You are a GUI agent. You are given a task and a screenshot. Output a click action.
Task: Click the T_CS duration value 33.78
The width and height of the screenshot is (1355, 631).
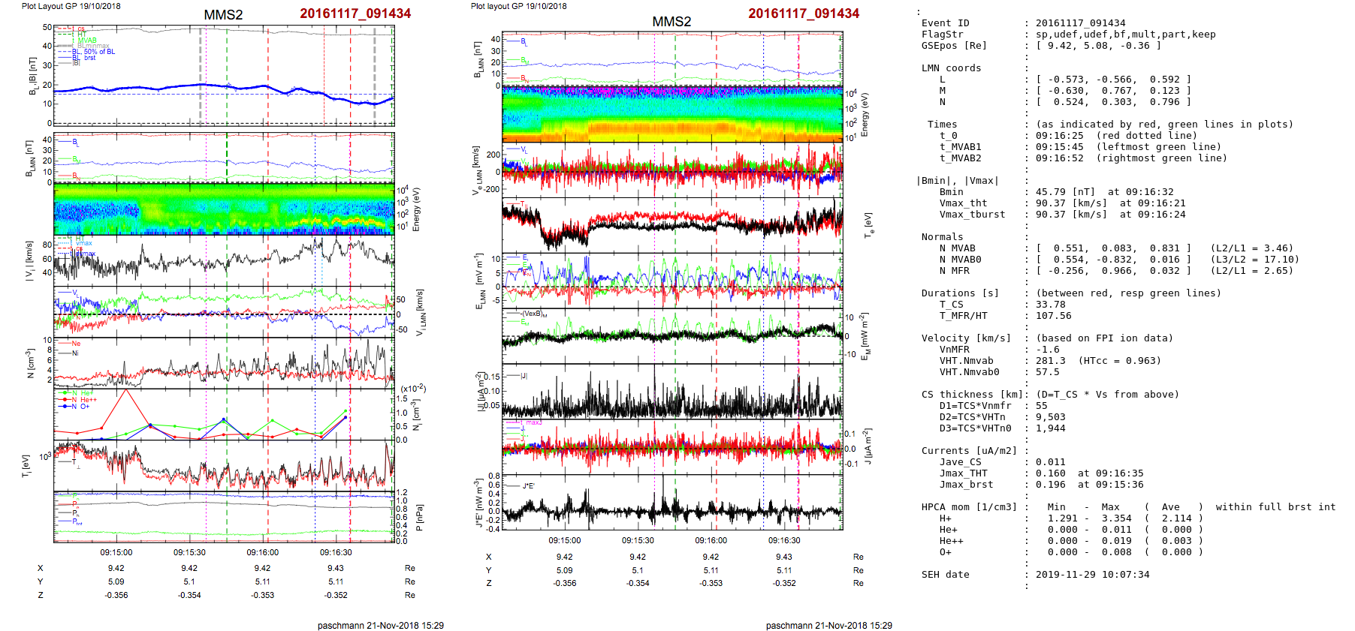[1050, 305]
